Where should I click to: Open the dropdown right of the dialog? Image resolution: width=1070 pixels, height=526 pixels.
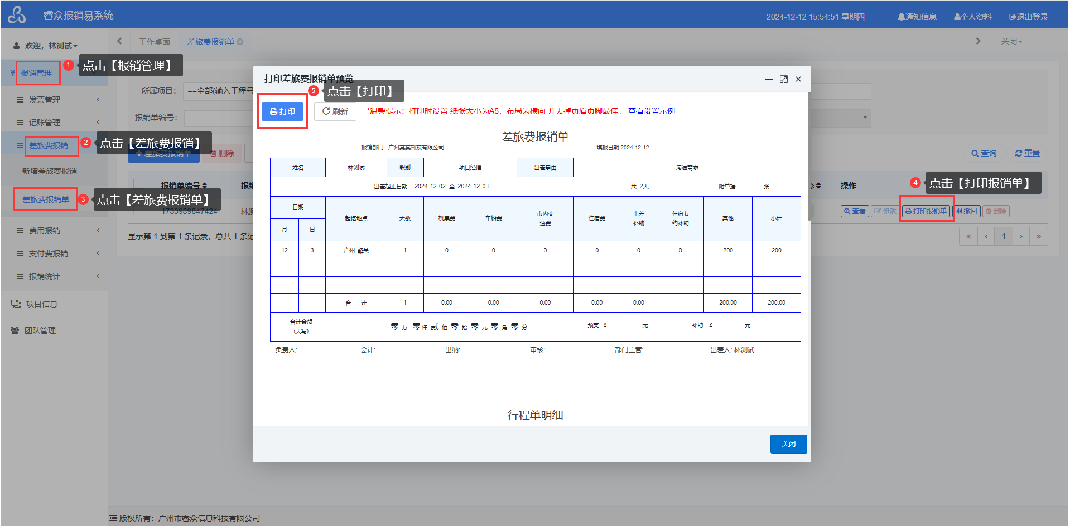pos(840,118)
